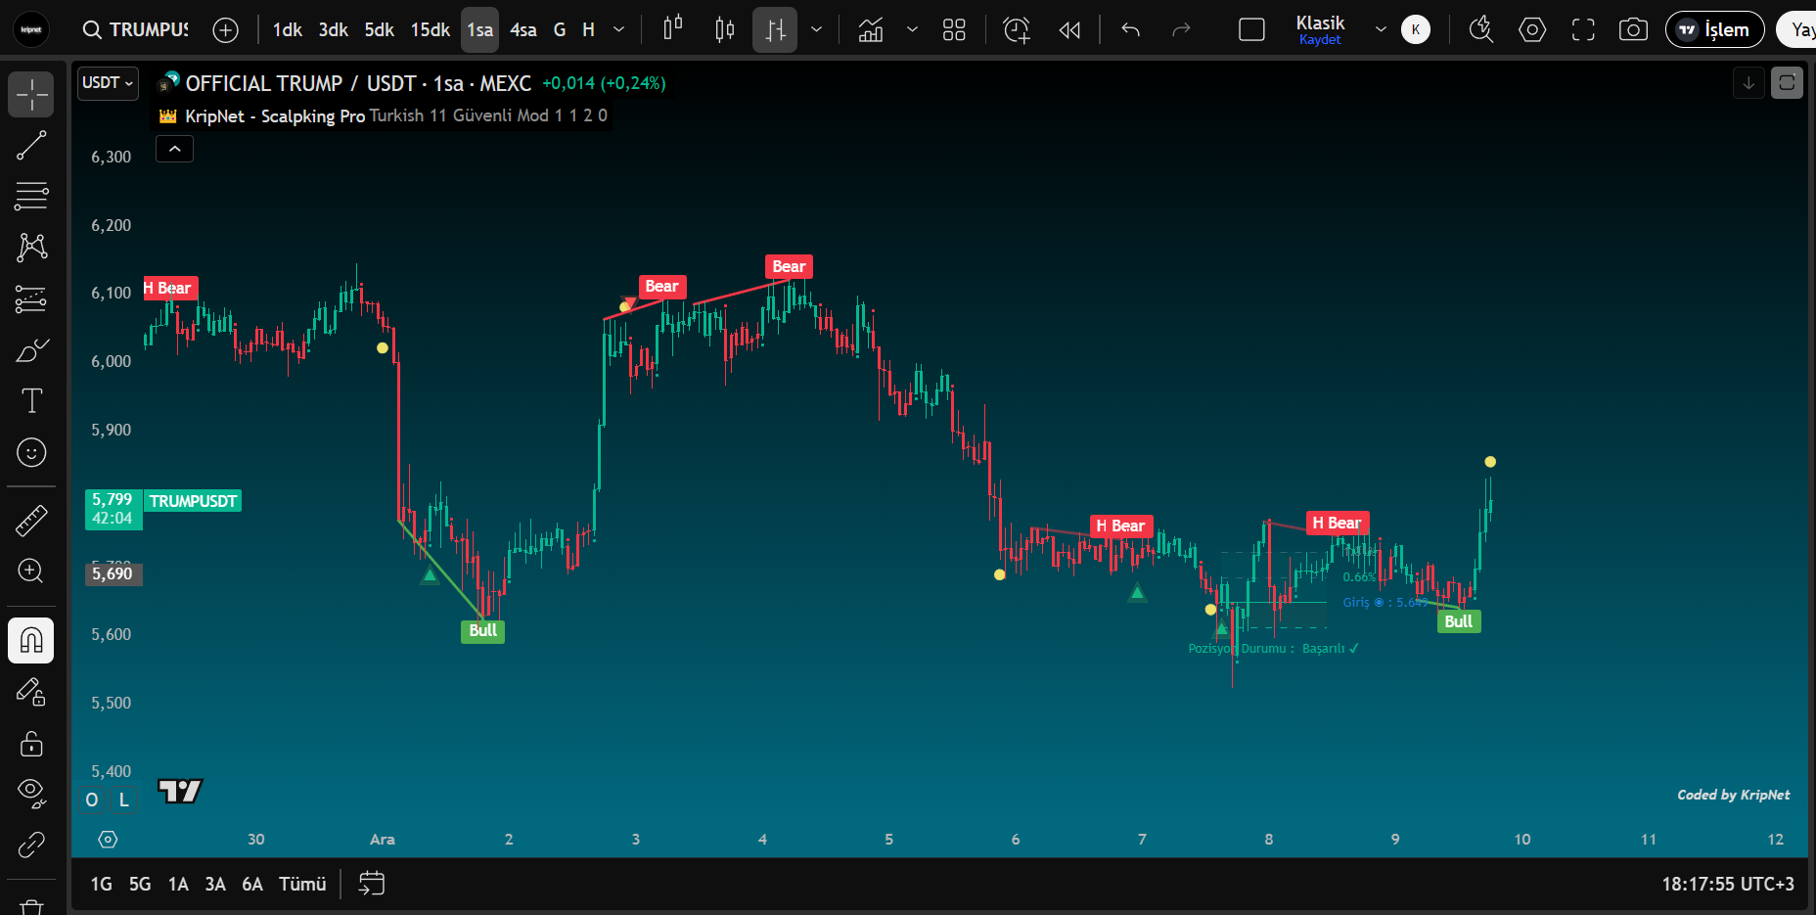
Task: Collapse the KripNet Scalpking Pro legend
Action: click(174, 149)
